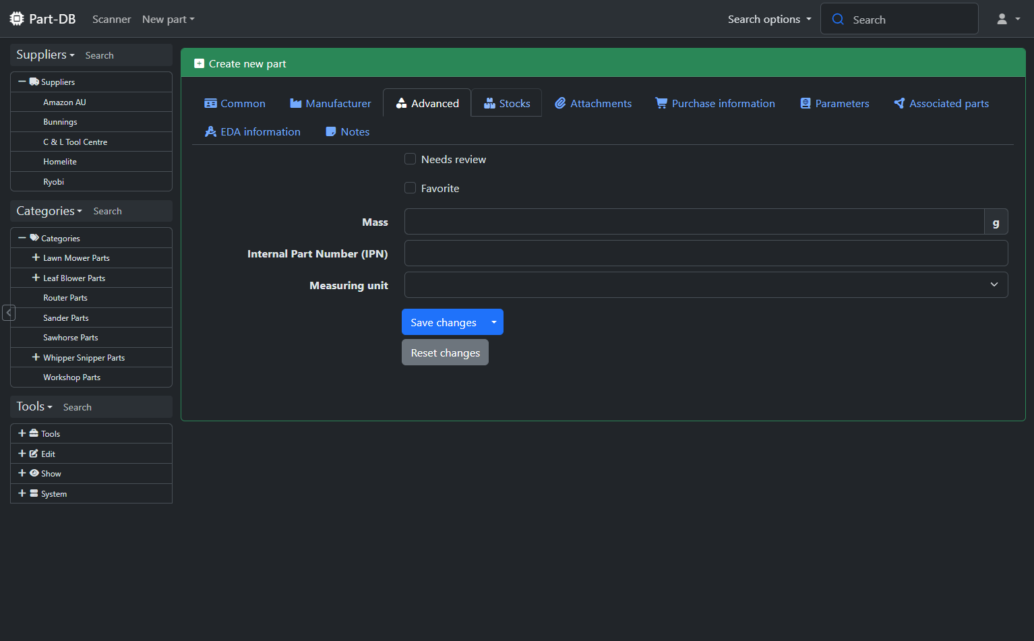Open the Save changes split-button arrow

pos(494,322)
